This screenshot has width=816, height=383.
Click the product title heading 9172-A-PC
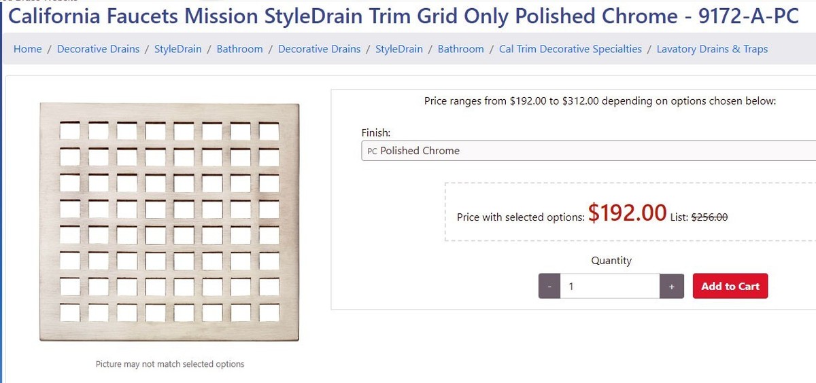403,16
